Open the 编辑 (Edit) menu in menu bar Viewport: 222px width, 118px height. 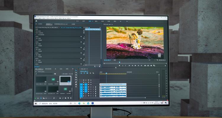coord(40,18)
